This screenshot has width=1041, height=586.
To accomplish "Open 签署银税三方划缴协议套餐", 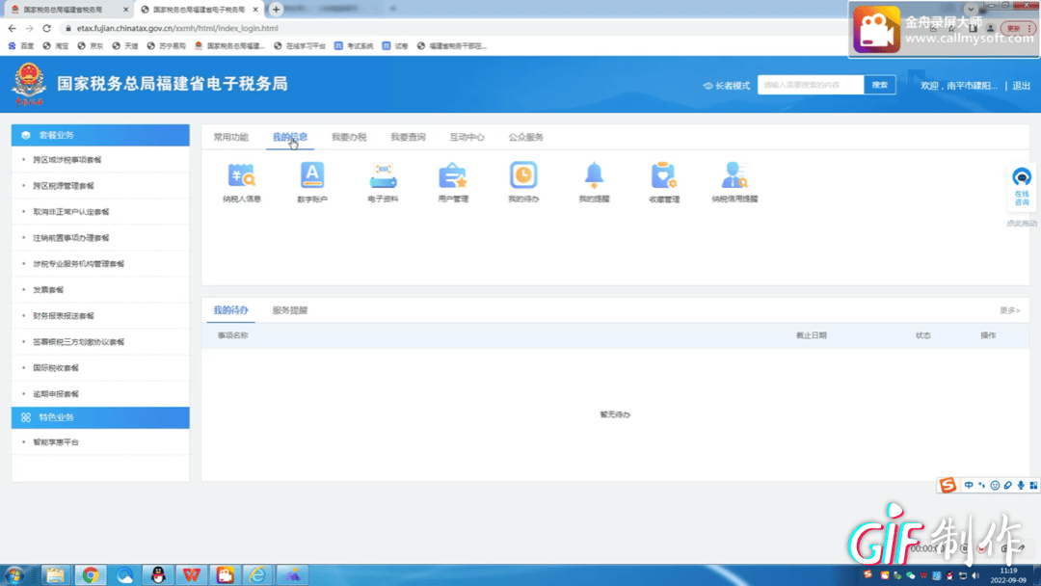I will [78, 342].
